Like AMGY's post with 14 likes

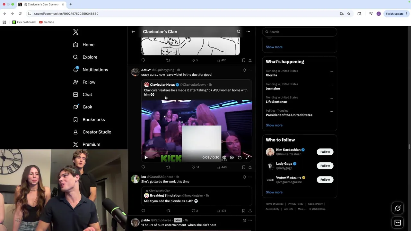tap(195, 167)
